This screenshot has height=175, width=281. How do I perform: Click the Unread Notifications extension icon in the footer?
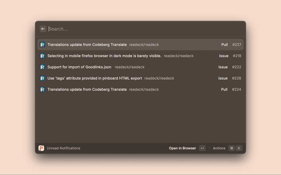41,148
